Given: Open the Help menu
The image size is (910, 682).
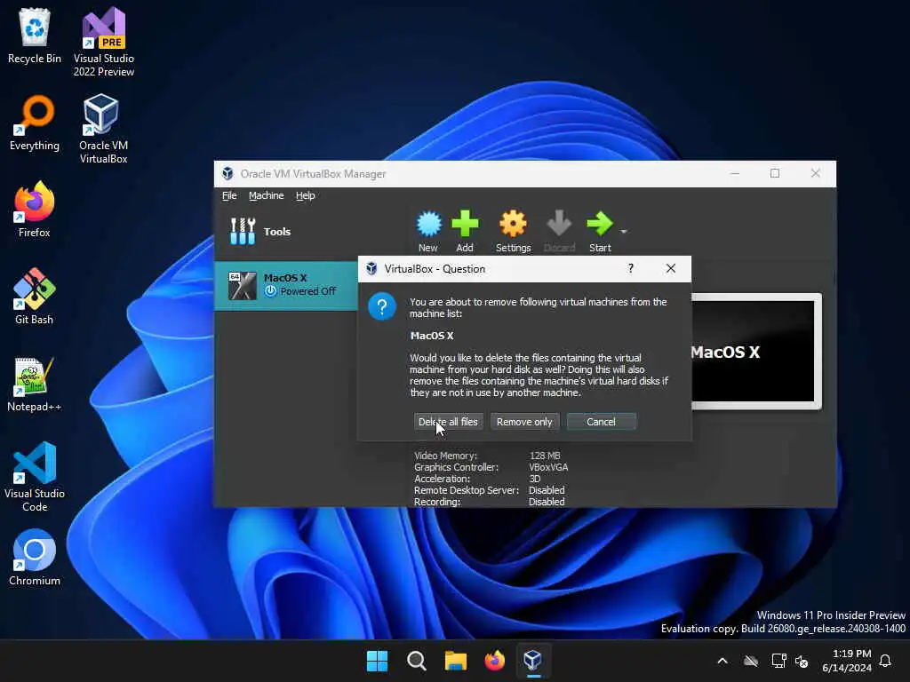Looking at the screenshot, I should click(x=306, y=195).
